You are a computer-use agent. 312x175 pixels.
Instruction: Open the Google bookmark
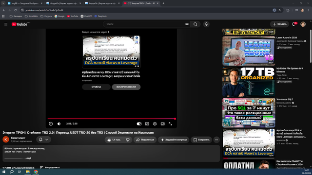[59, 16]
